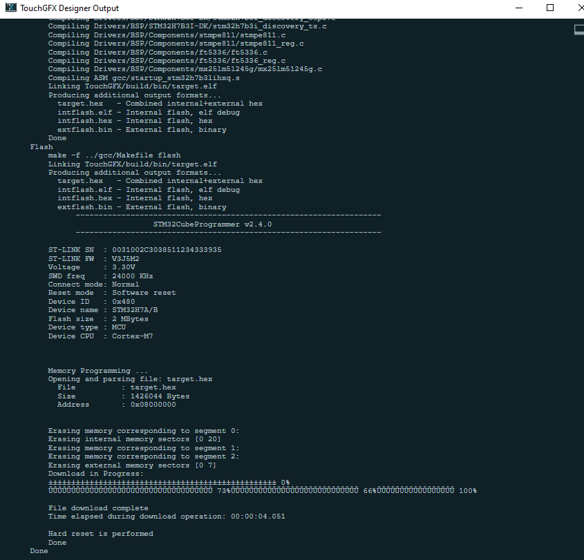This screenshot has width=584, height=560.
Task: Click the 'TouchGFX Designer Output' window title
Action: (69, 8)
